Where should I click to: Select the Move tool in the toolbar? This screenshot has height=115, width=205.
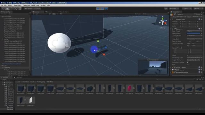(x=7, y=9)
